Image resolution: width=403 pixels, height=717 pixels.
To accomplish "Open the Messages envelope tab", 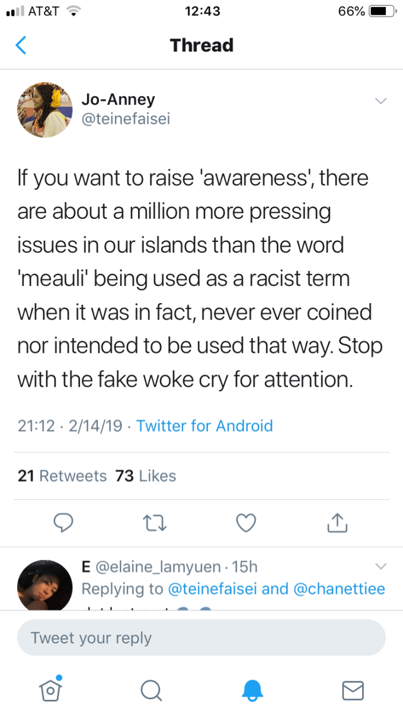I will tap(353, 689).
